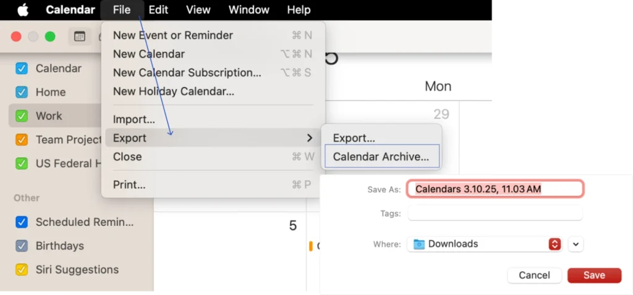The height and width of the screenshot is (295, 633).
Task: Open the Apple menu
Action: tap(23, 10)
